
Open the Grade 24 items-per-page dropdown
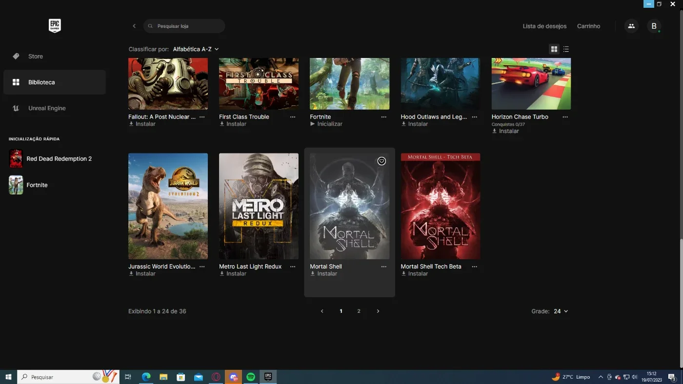(561, 311)
